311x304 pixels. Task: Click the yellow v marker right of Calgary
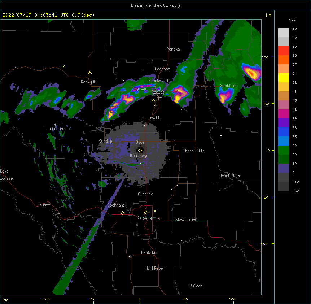155,211
